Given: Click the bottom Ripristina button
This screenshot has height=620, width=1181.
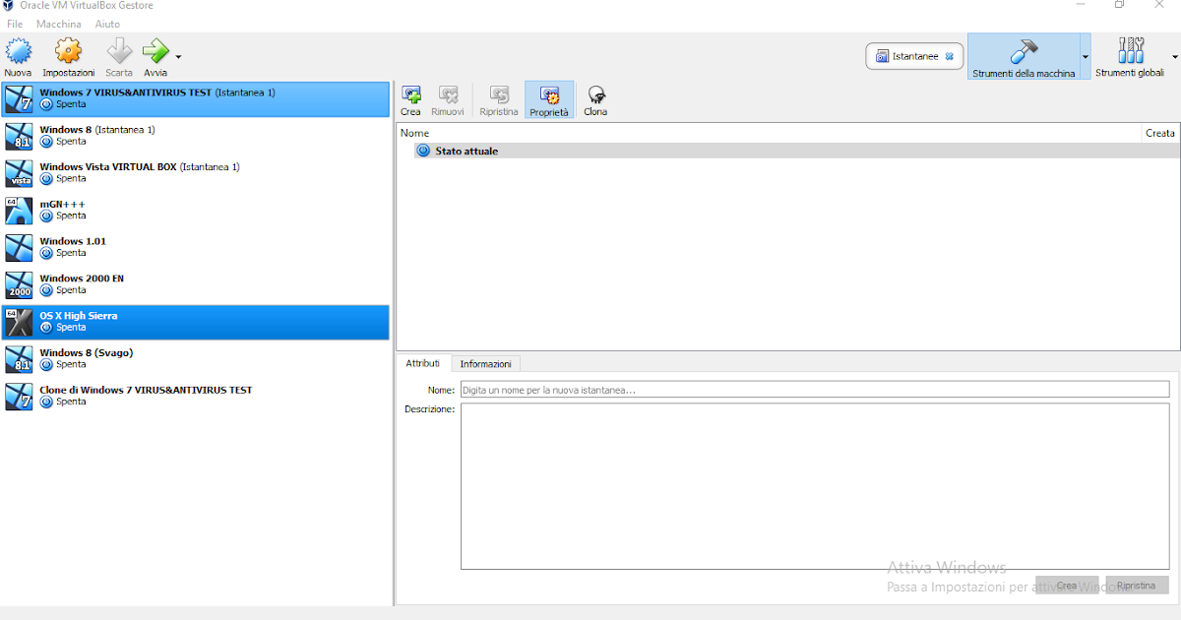Looking at the screenshot, I should (1137, 585).
